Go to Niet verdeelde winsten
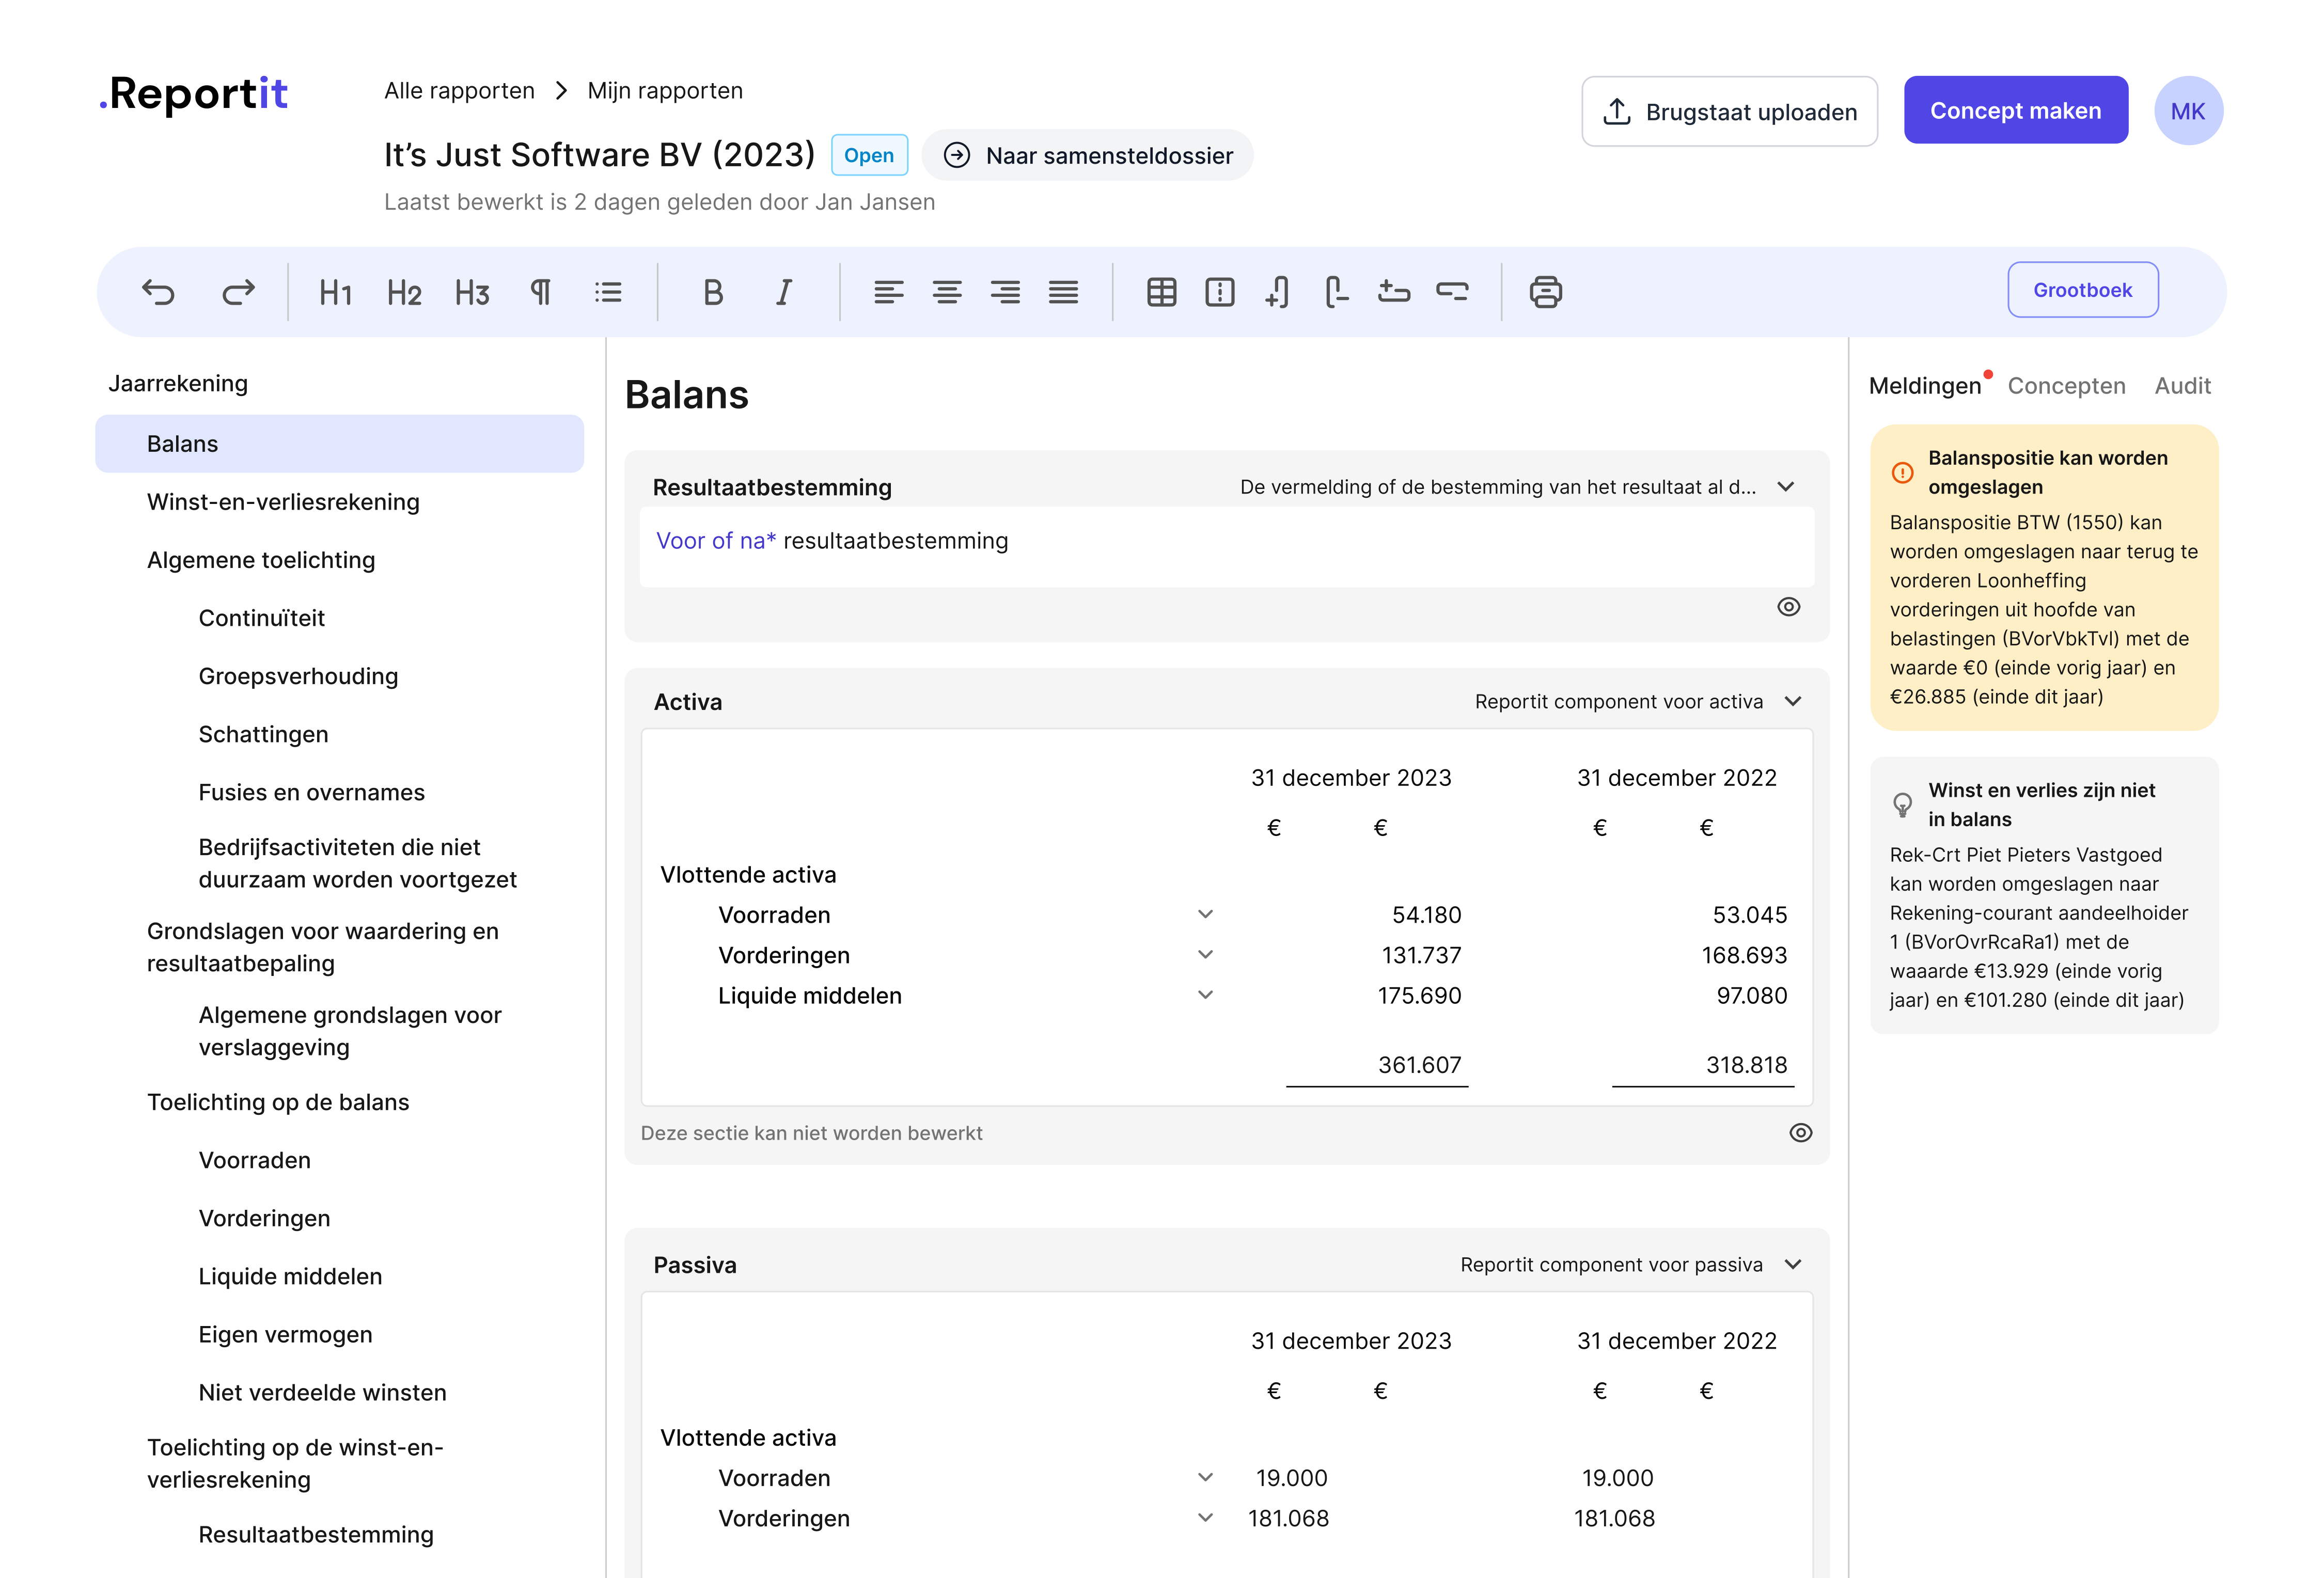Image resolution: width=2324 pixels, height=1578 pixels. coord(322,1392)
